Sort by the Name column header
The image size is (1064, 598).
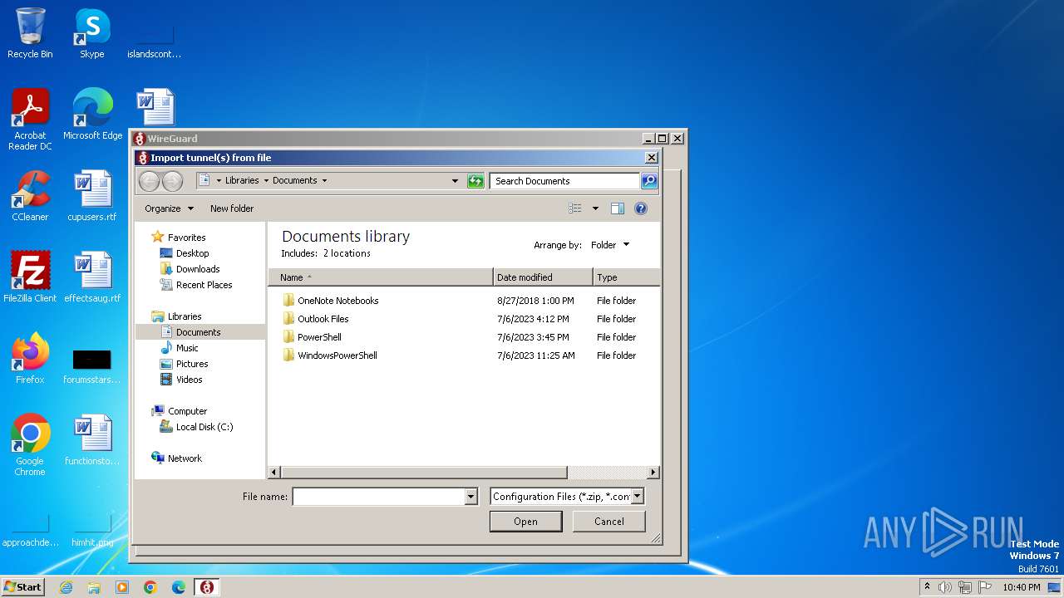[381, 277]
